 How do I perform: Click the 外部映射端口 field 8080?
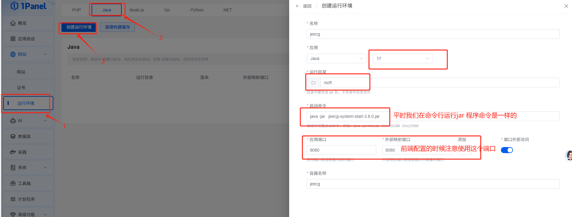click(x=417, y=150)
